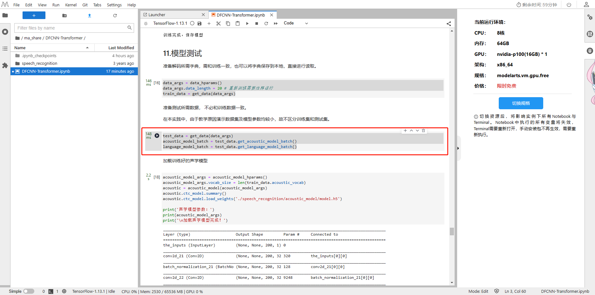Click the TensorFlow-1.13.1 kernel name

tap(170, 23)
